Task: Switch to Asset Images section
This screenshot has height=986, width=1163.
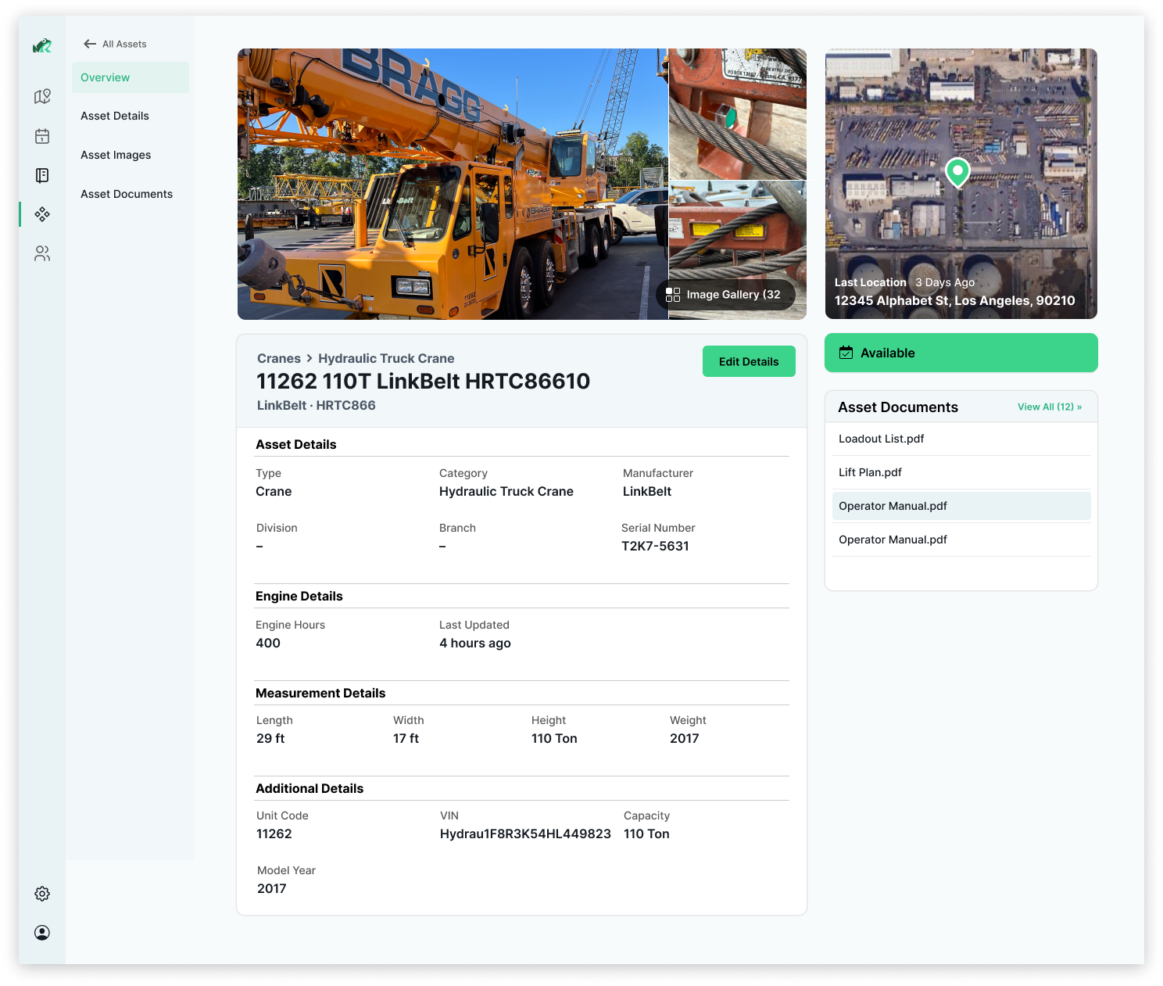Action: [x=116, y=155]
